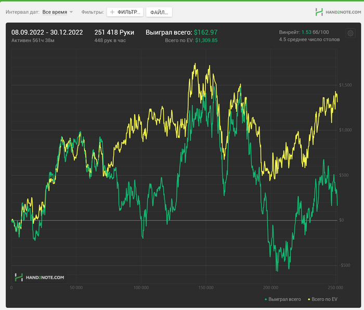
Task: Click the winrate label 'Винрейт: 1.53 бб/100'
Action: tap(304, 32)
